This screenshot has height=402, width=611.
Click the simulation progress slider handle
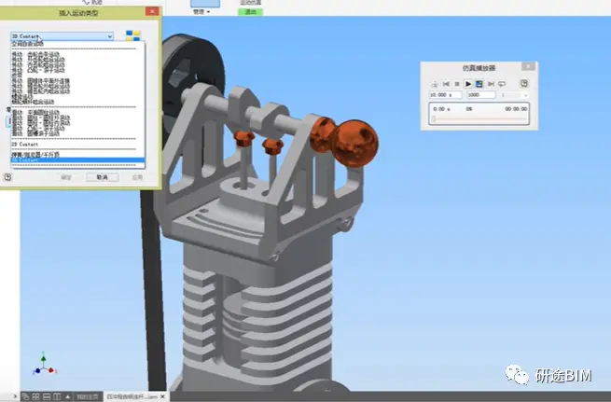pos(434,119)
